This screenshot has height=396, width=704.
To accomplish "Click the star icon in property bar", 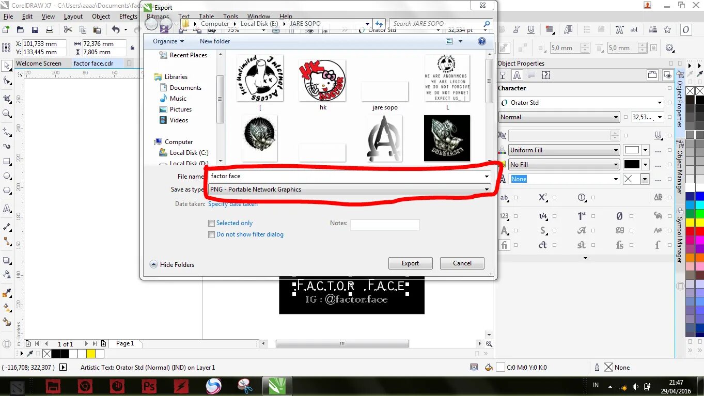I will pyautogui.click(x=667, y=30).
